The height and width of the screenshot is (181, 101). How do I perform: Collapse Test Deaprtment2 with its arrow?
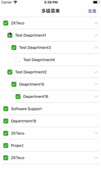96,72
